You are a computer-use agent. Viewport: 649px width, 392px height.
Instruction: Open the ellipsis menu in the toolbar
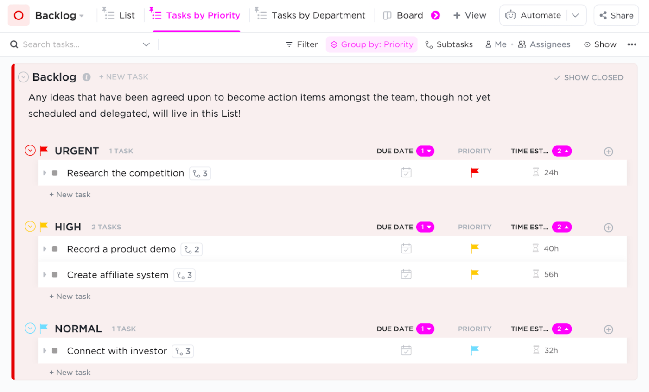coord(632,44)
